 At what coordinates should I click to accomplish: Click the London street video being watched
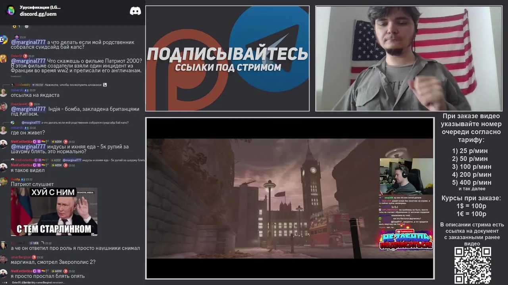[x=290, y=198]
